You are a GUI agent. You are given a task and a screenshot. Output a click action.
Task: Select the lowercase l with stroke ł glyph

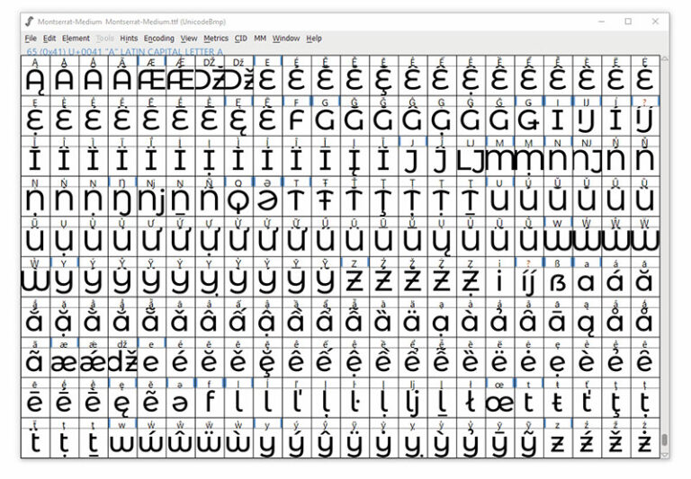pyautogui.click(x=471, y=398)
